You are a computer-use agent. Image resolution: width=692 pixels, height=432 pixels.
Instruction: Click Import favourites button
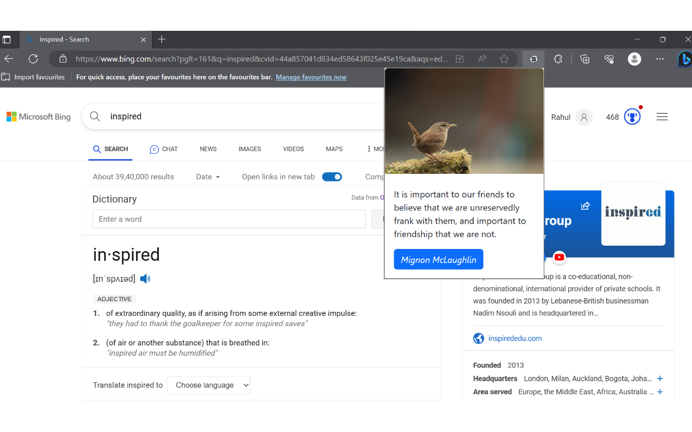pyautogui.click(x=34, y=77)
